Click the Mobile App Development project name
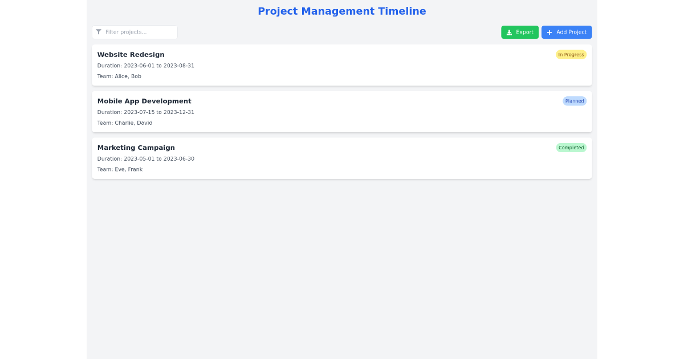Screen dimensions: 684x359 click(144, 101)
